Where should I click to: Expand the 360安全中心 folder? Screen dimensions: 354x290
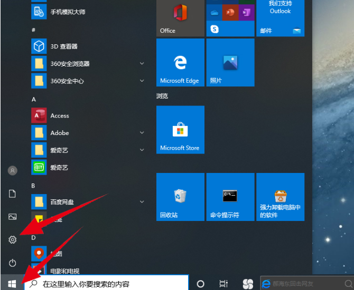pyautogui.click(x=142, y=81)
